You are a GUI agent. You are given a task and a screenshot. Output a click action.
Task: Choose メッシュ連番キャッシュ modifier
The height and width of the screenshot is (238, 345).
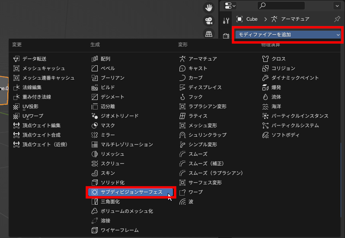click(44, 78)
